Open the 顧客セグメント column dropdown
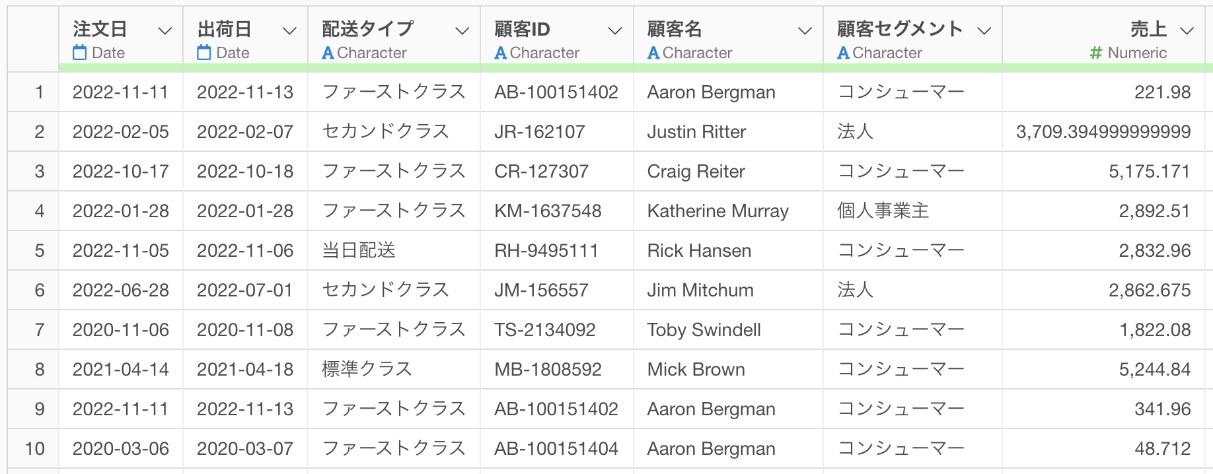This screenshot has height=474, width=1213. 984,30
